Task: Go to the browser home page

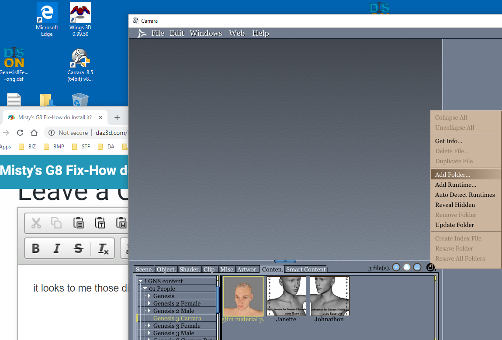Action: tap(34, 133)
